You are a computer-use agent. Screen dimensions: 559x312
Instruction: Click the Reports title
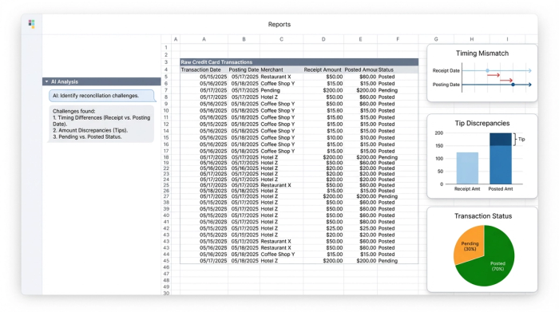(x=279, y=24)
